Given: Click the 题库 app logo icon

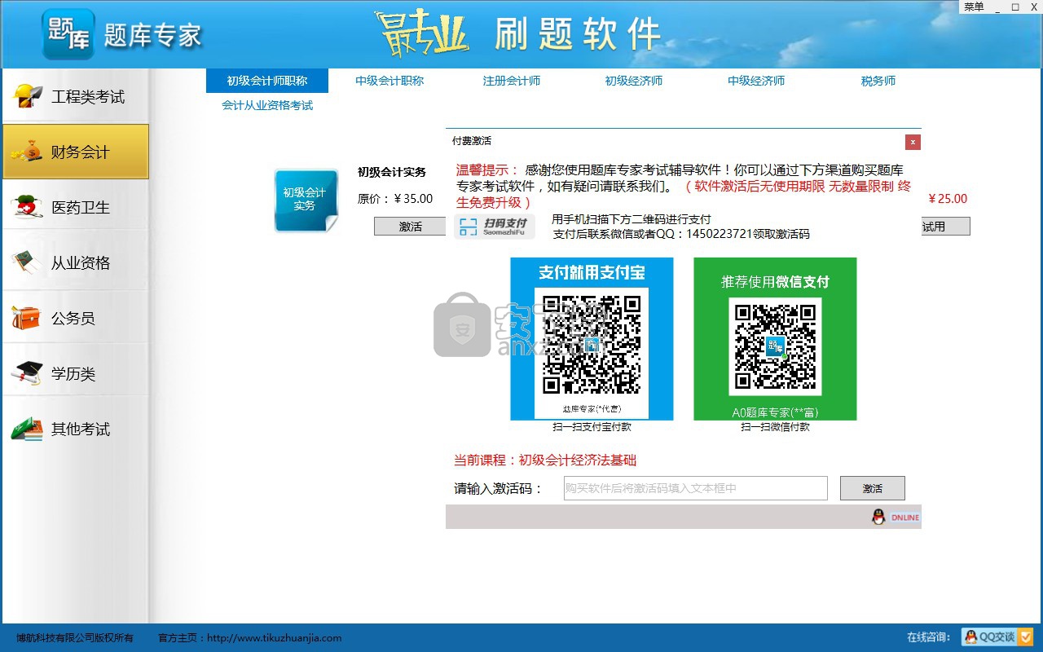Looking at the screenshot, I should pyautogui.click(x=68, y=34).
